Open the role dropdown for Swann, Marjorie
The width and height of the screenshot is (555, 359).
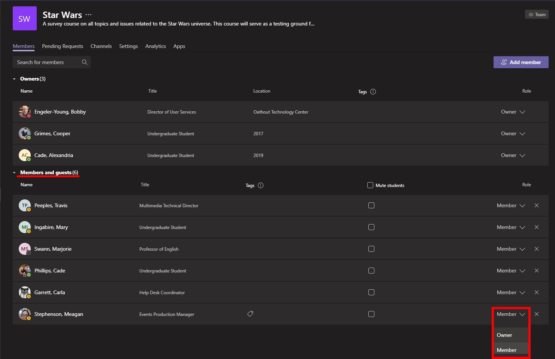pos(511,249)
